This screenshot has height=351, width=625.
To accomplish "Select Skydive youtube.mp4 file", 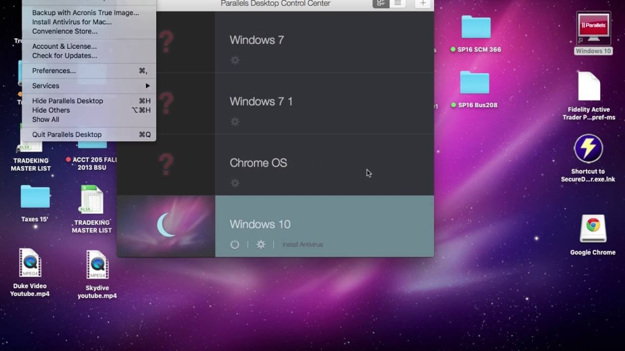I will [97, 265].
